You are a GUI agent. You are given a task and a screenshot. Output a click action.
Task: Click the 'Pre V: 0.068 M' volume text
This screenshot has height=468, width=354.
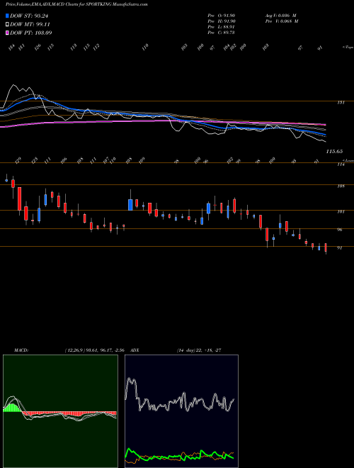(x=282, y=21)
